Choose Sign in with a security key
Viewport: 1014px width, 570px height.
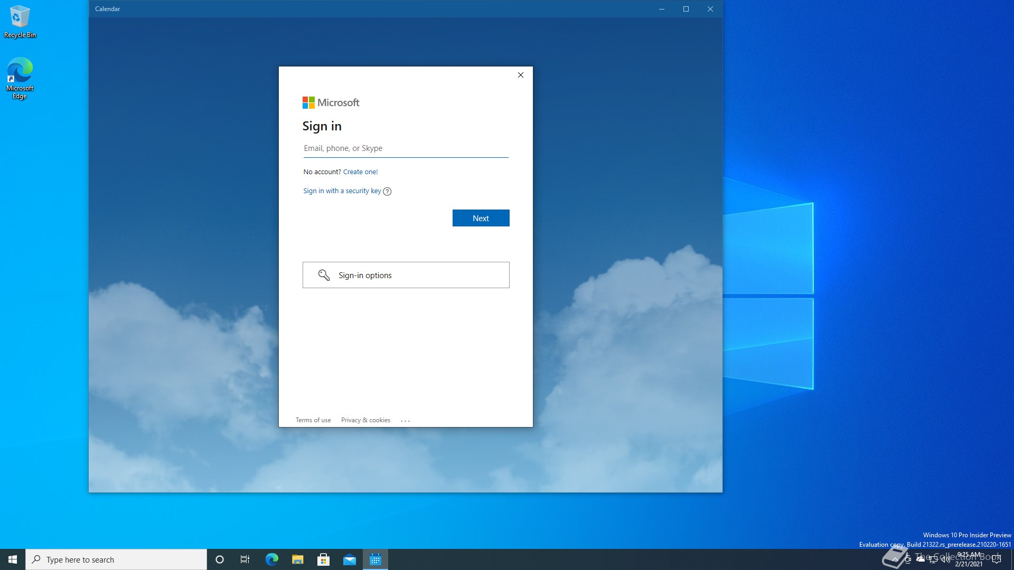[342, 191]
